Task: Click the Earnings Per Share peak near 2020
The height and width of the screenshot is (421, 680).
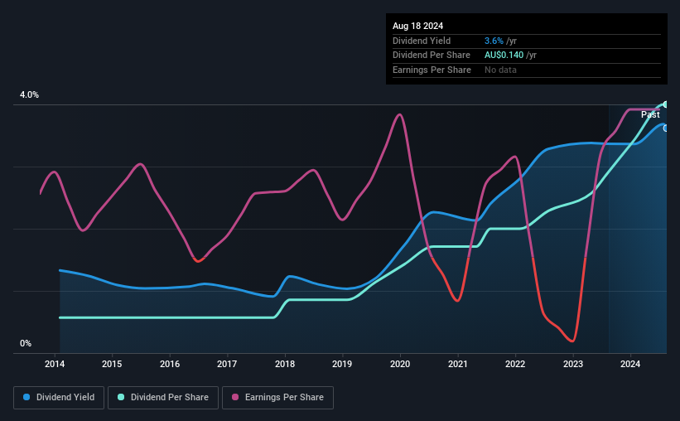Action: (399, 115)
